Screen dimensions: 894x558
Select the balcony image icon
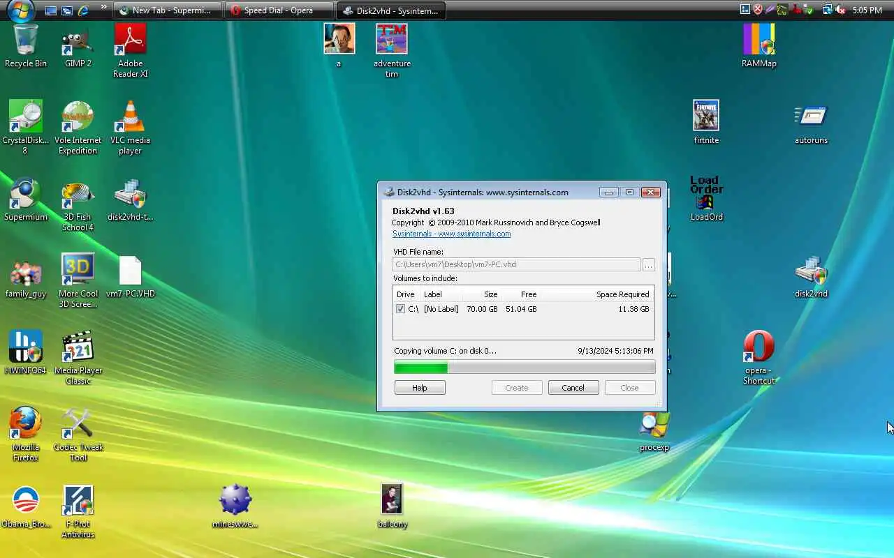pyautogui.click(x=392, y=505)
